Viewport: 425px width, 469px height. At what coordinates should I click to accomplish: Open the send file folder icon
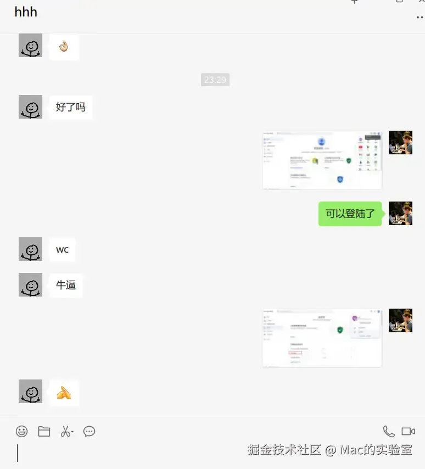tap(44, 431)
